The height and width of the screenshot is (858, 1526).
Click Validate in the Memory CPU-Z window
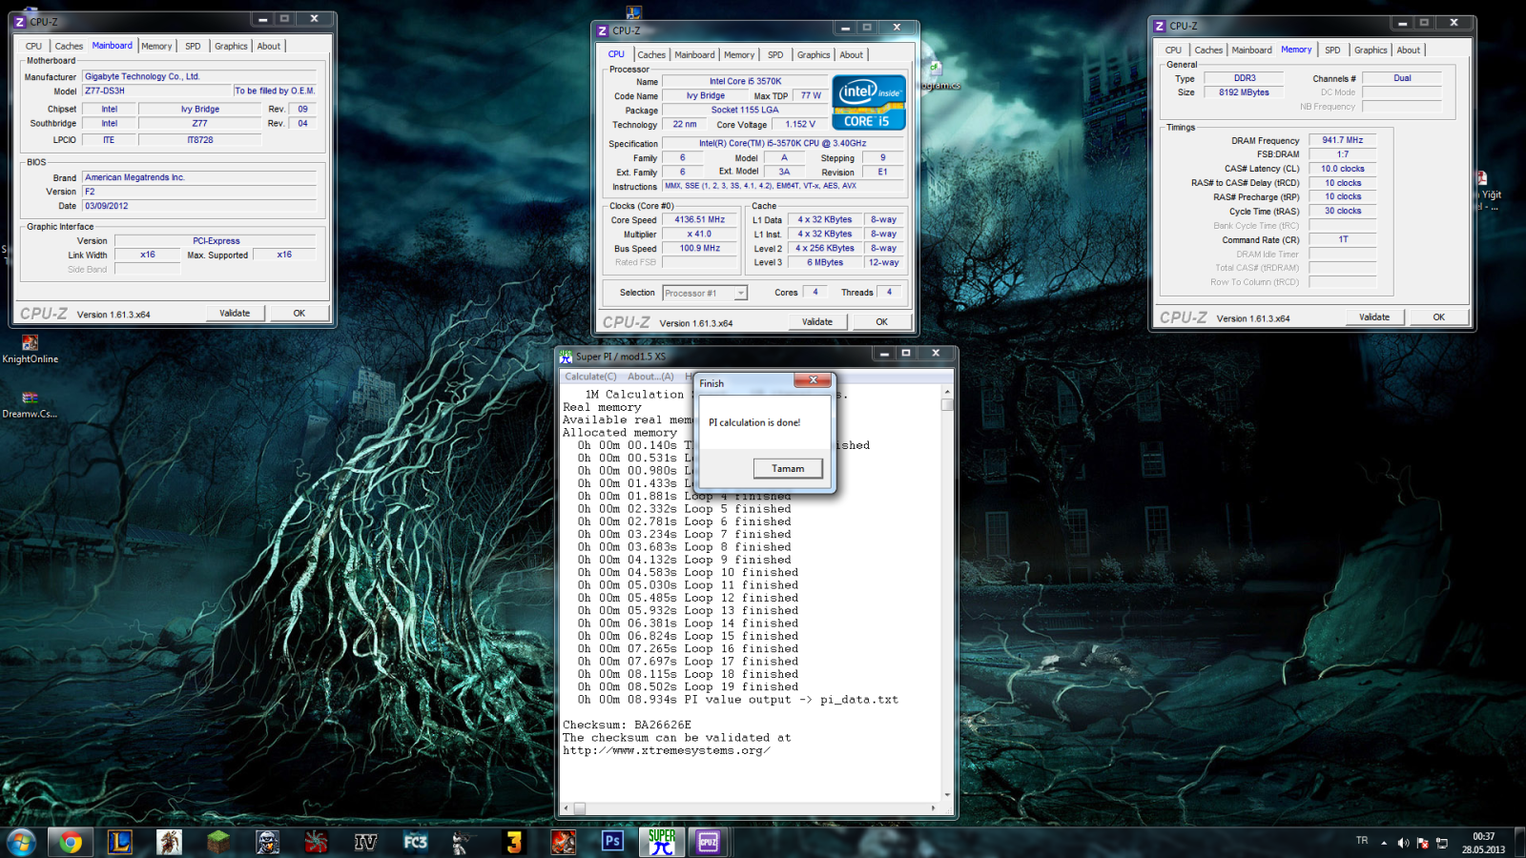point(1374,317)
